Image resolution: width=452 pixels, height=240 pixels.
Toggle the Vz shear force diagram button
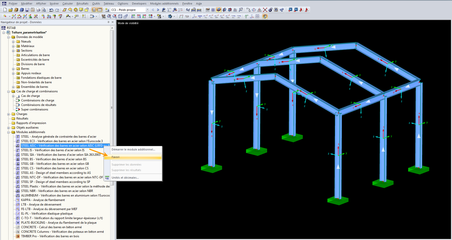[x=211, y=16]
